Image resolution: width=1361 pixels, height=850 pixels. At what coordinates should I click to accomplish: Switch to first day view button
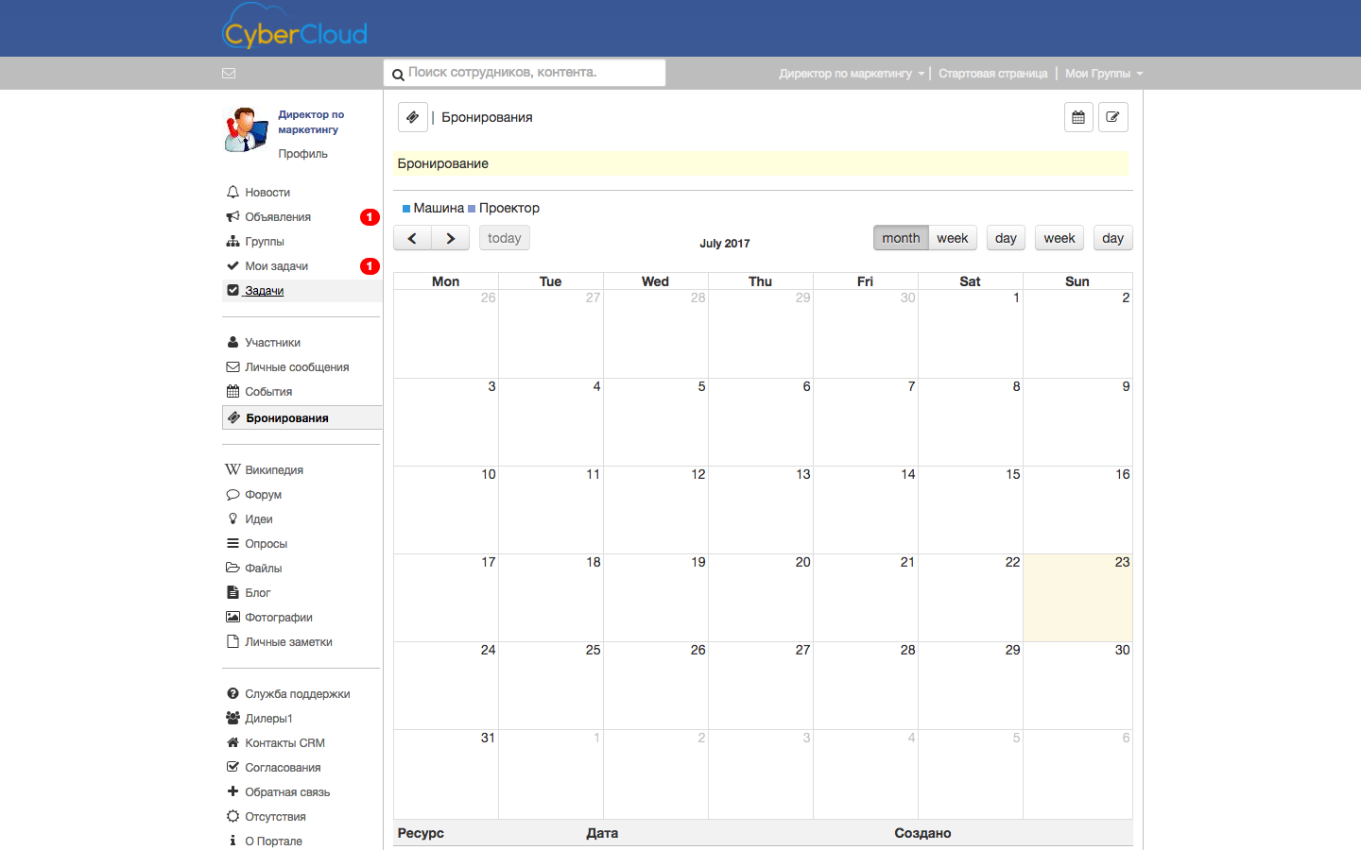tap(1006, 238)
